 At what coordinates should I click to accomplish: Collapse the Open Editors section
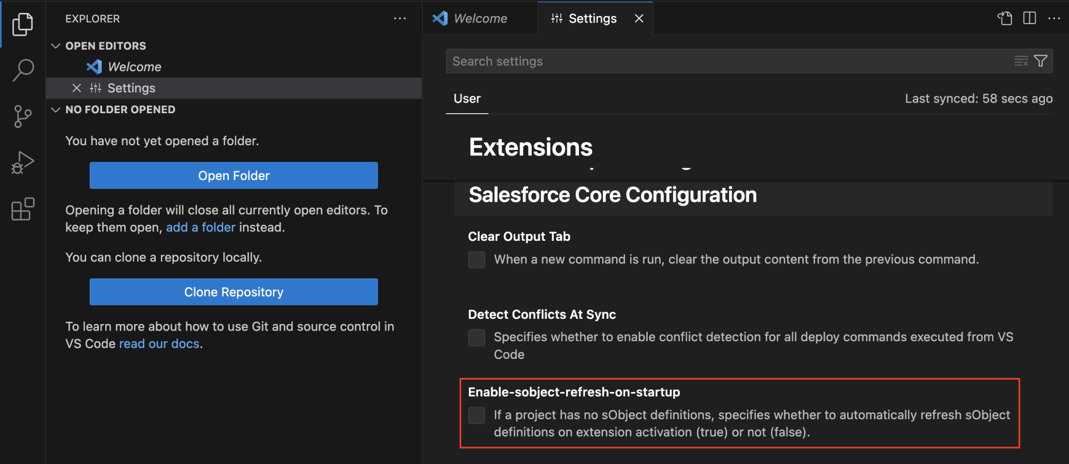tap(56, 46)
